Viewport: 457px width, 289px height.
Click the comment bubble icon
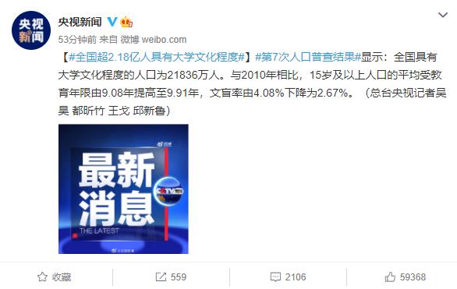click(x=275, y=277)
